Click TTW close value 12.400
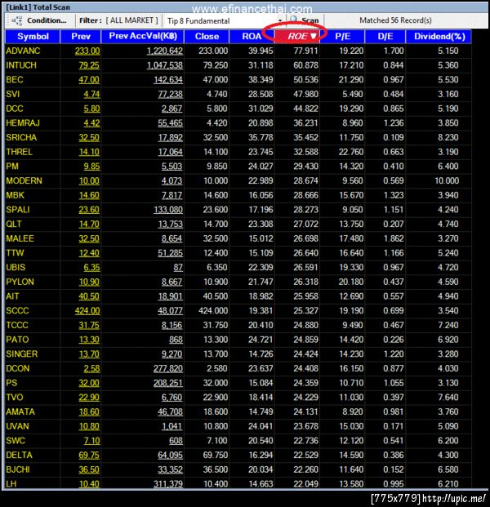 [216, 253]
